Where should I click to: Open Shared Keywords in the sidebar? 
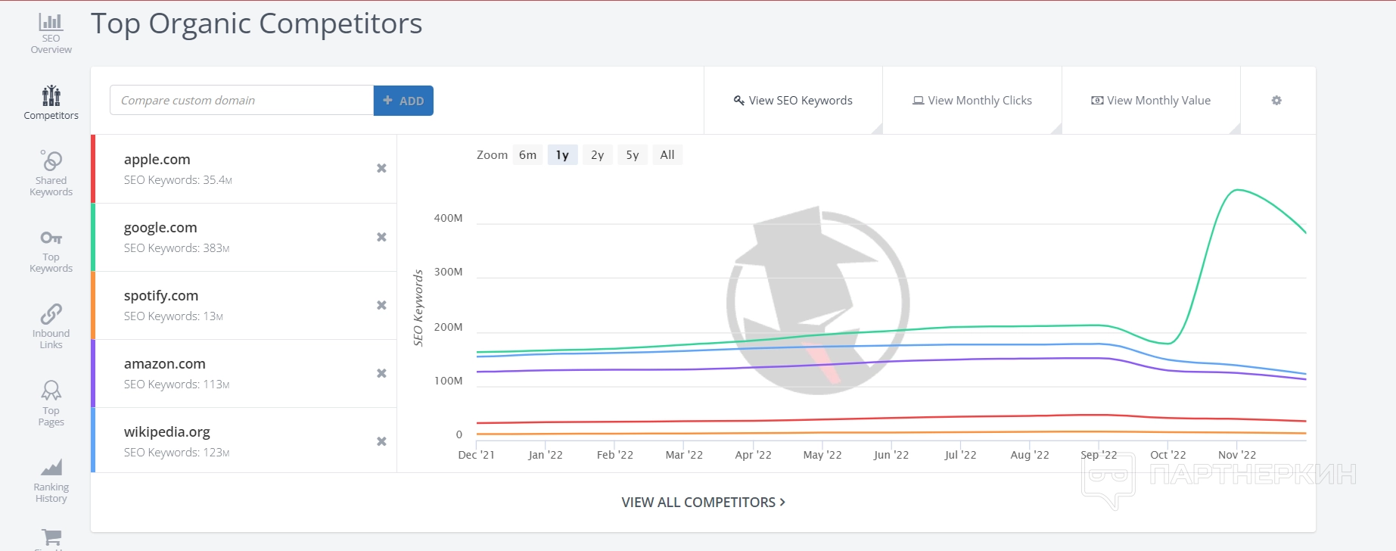point(51,173)
